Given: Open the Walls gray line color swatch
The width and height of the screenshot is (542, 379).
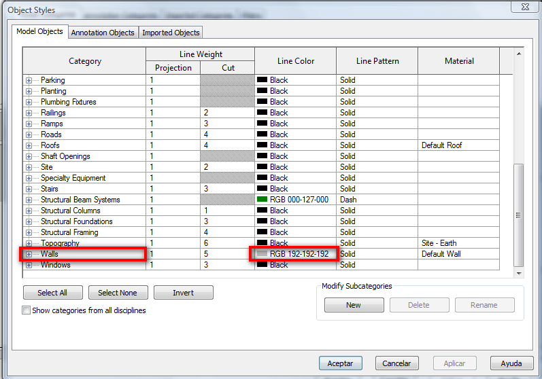Looking at the screenshot, I should [262, 254].
